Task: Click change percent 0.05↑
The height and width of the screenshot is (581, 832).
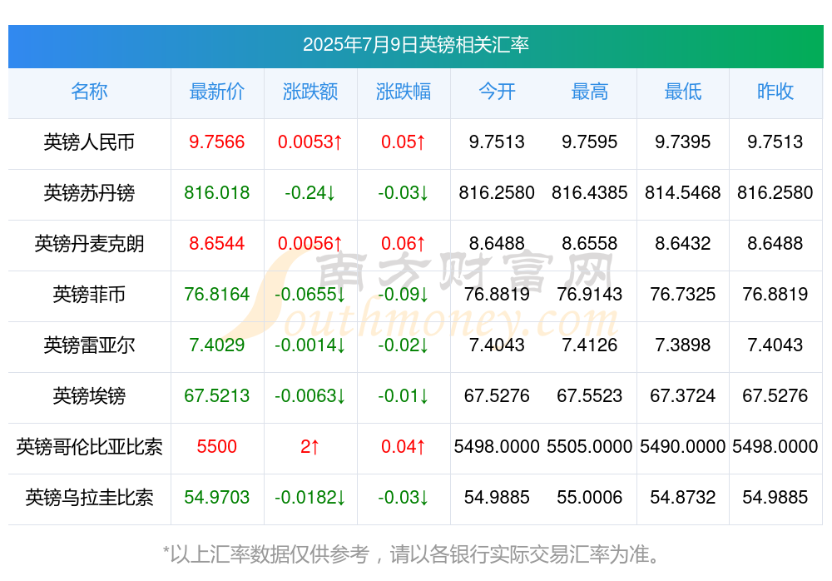Action: pos(404,142)
